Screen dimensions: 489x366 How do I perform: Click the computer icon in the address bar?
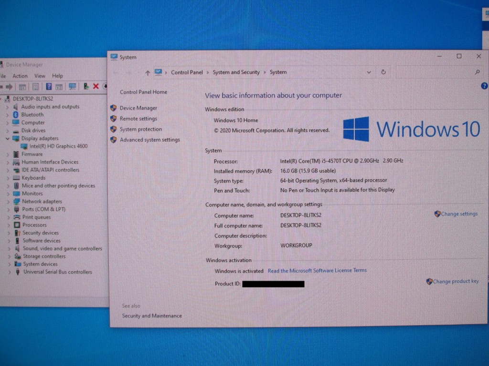(x=159, y=72)
